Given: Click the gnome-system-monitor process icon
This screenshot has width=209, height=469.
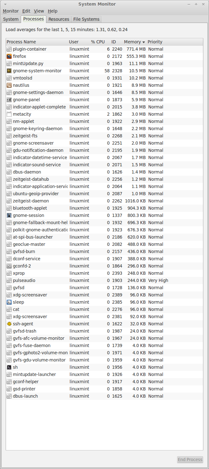Looking at the screenshot, I should tap(9, 71).
